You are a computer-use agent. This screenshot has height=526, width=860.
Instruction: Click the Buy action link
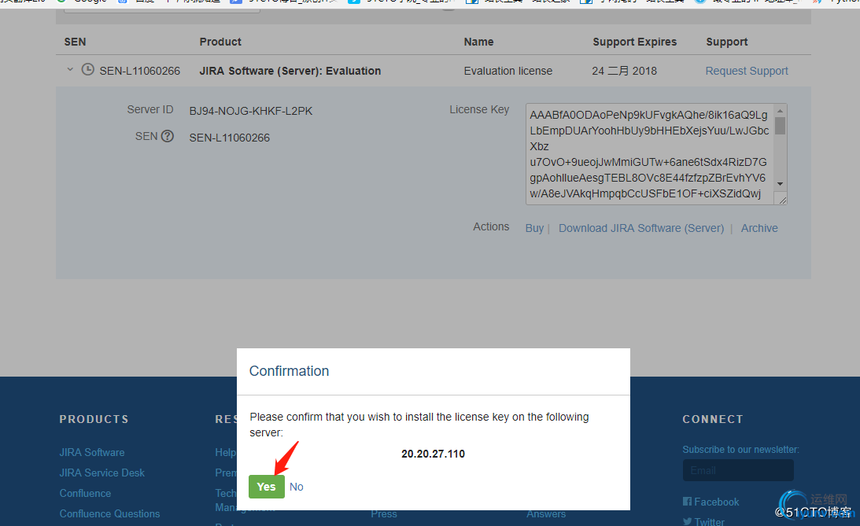pyautogui.click(x=534, y=228)
